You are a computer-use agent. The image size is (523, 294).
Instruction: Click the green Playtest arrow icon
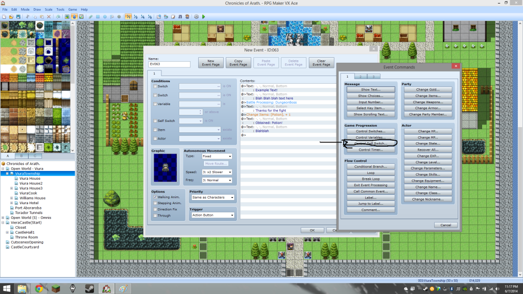(203, 16)
